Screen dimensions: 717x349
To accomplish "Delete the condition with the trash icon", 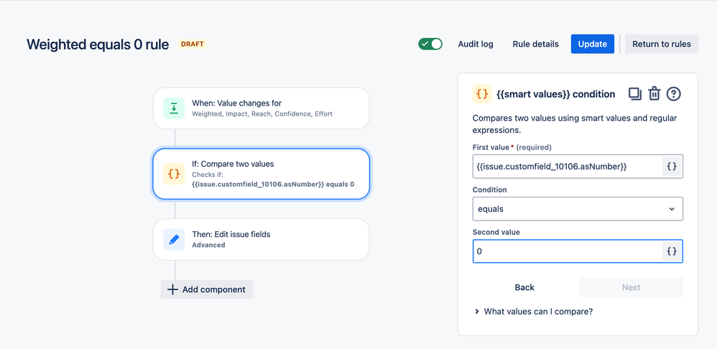I will point(654,94).
